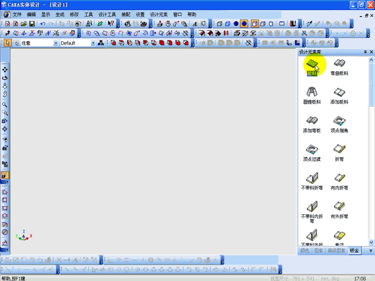The height and width of the screenshot is (281, 375).
Task: Click the new design file icon
Action: tap(8, 23)
